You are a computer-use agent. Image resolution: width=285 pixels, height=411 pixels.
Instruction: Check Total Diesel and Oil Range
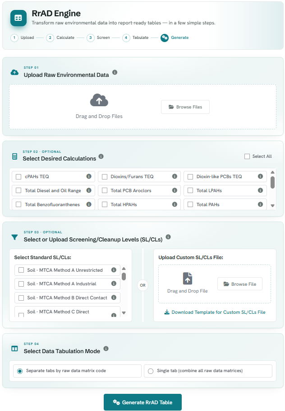click(x=18, y=190)
